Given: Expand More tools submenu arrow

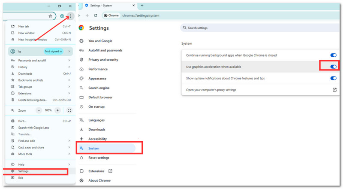Looking at the screenshot, I should 69,154.
